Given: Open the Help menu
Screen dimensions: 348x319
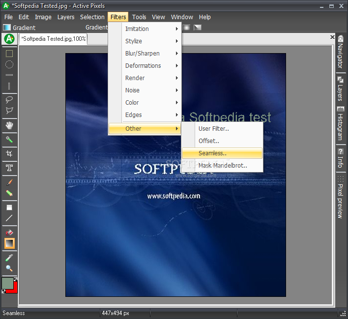Looking at the screenshot, I should (204, 17).
